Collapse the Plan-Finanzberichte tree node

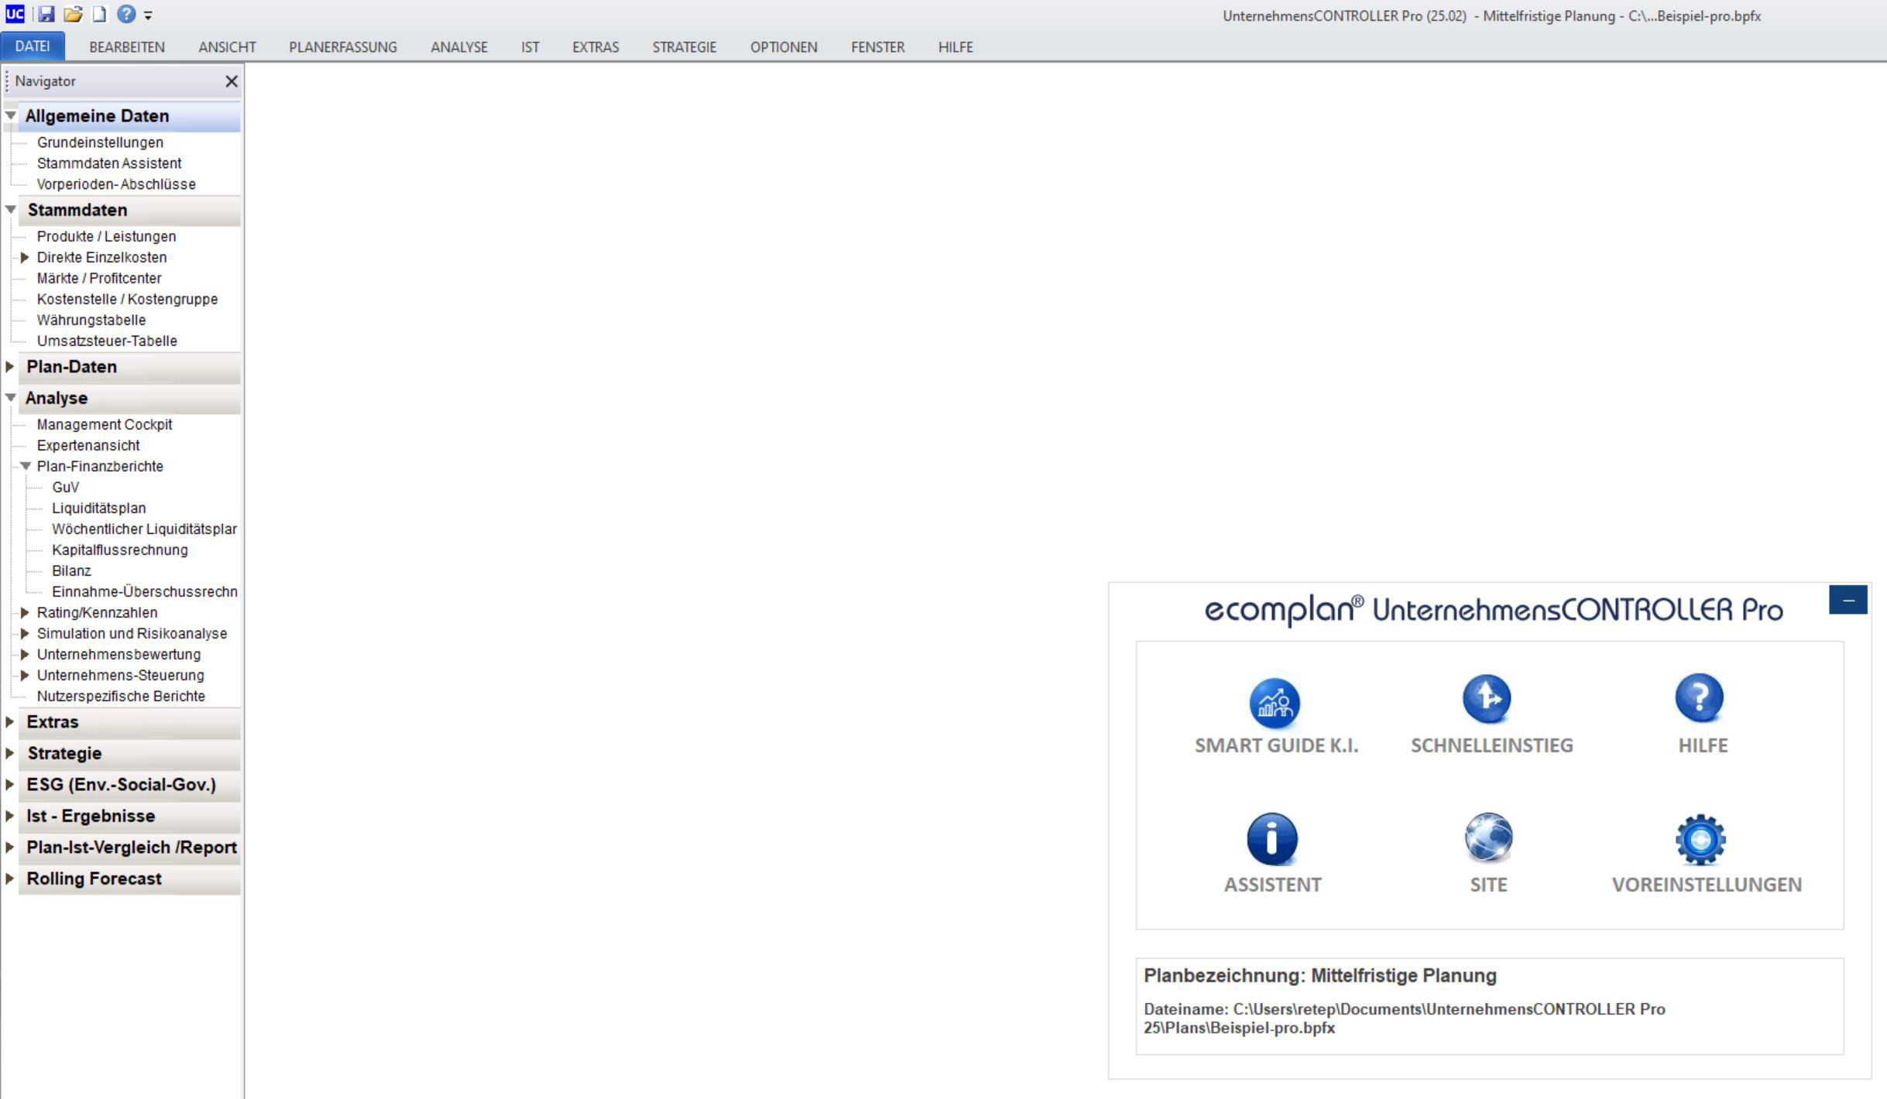(26, 467)
